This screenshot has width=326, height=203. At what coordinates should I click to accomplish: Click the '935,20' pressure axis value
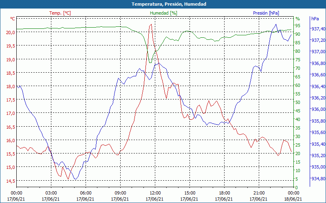pos(318,155)
